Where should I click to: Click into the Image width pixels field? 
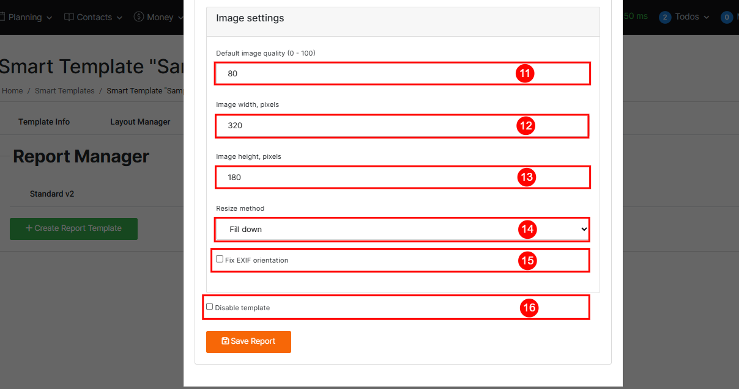[x=367, y=125]
